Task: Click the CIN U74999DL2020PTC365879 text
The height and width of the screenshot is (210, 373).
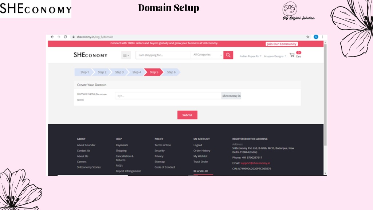Action: (252, 168)
